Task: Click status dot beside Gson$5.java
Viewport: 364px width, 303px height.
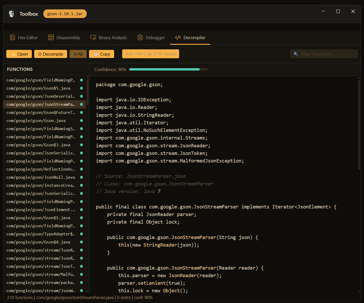Action: tap(81, 88)
